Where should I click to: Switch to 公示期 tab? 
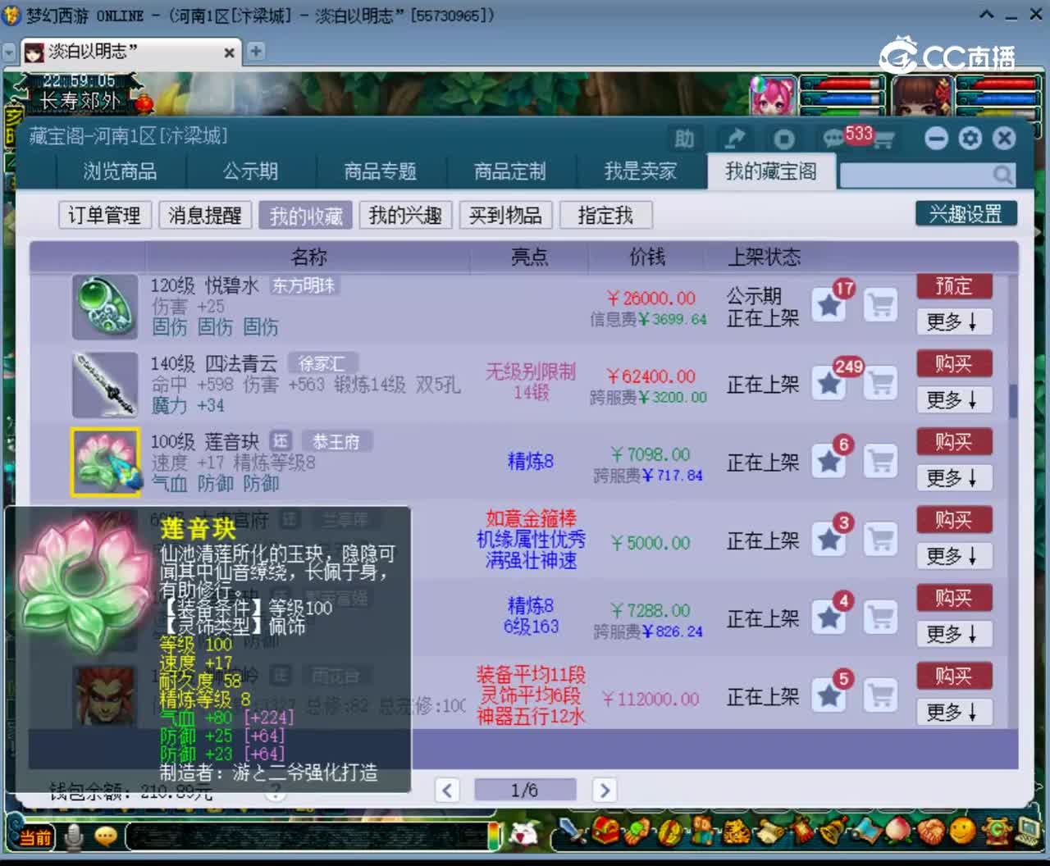click(250, 171)
